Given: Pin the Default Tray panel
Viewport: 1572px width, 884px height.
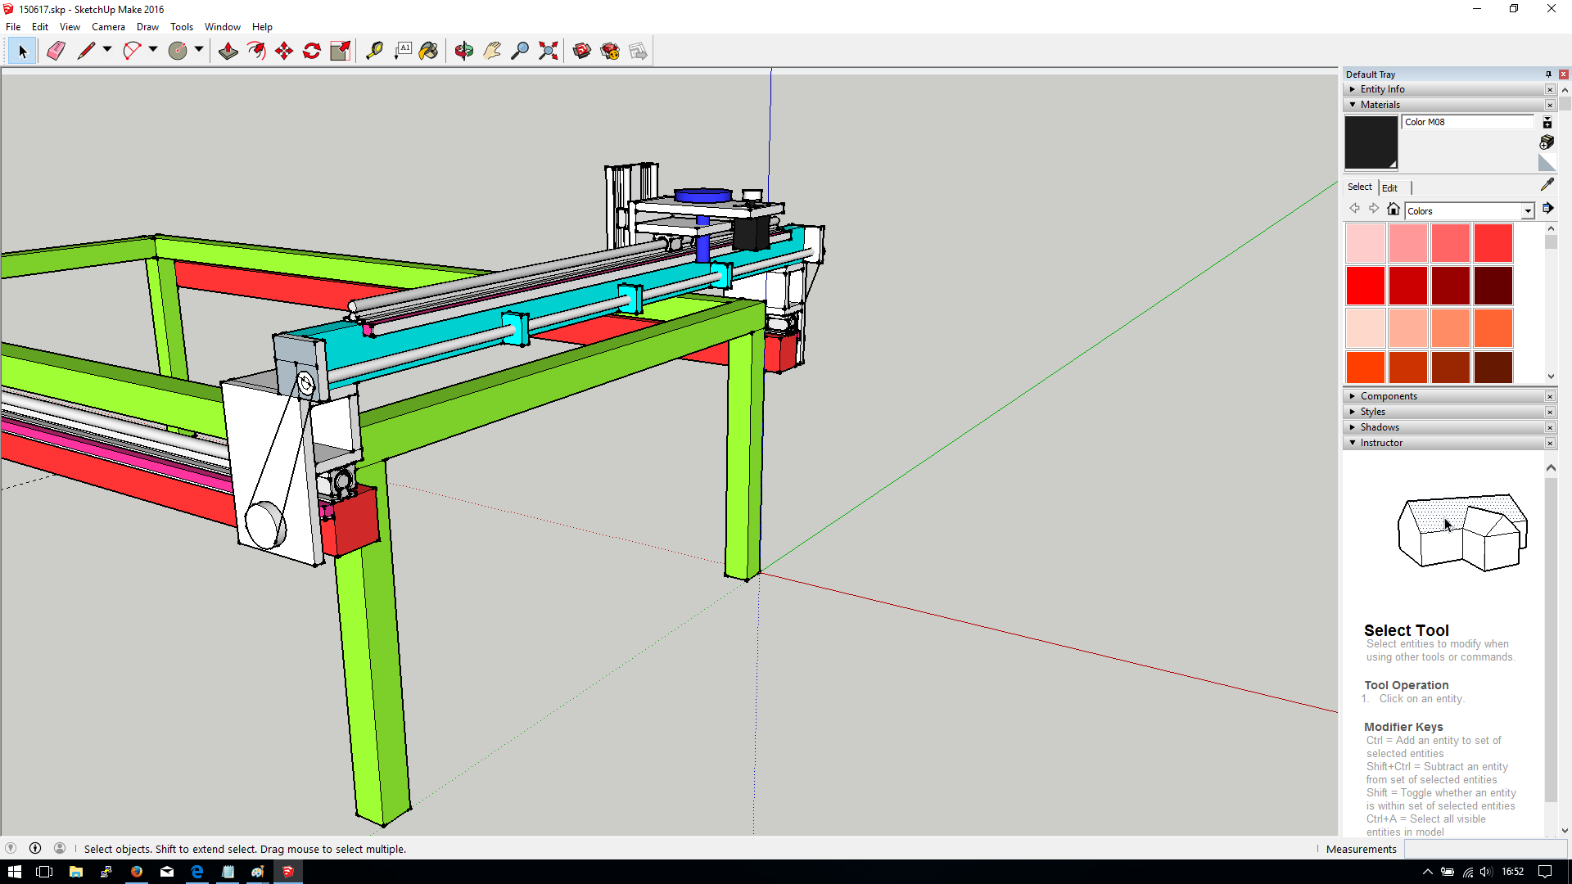Looking at the screenshot, I should tap(1548, 74).
